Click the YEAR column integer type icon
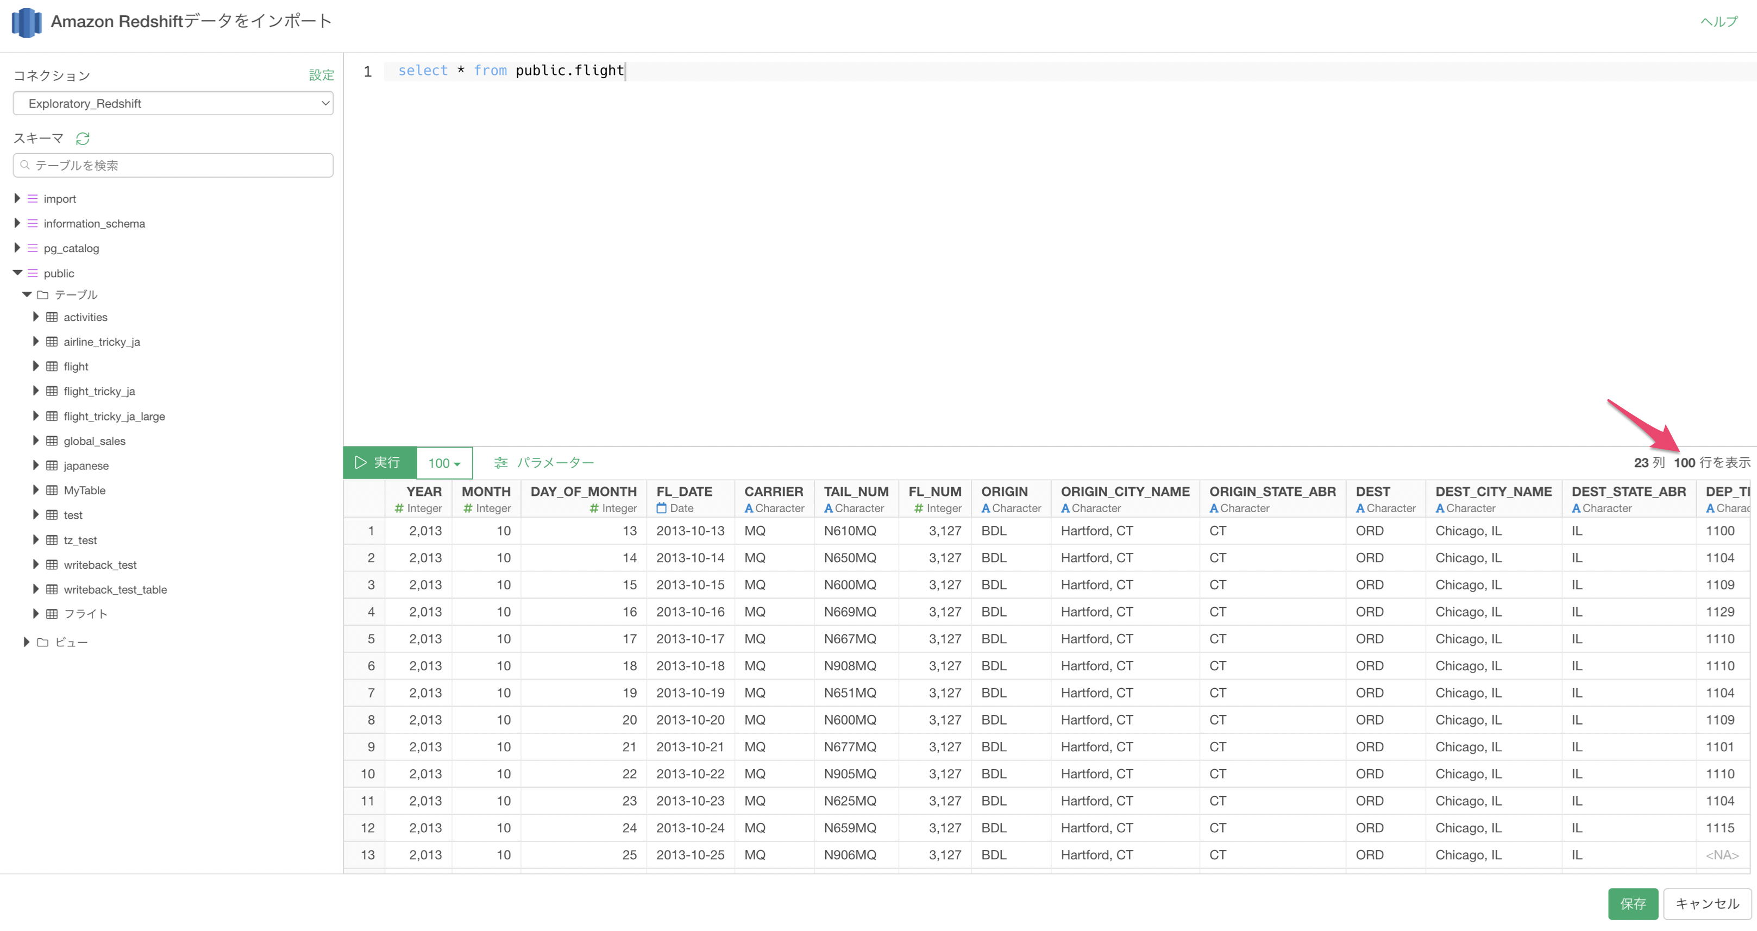The height and width of the screenshot is (931, 1757). 399,508
